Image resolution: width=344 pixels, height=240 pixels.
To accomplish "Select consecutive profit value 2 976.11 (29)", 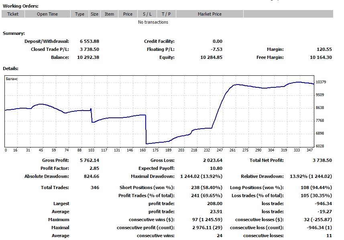I will point(207,228).
